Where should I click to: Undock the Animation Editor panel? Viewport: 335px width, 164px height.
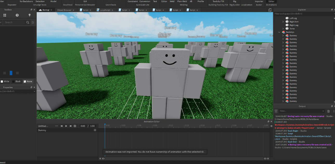[268, 122]
